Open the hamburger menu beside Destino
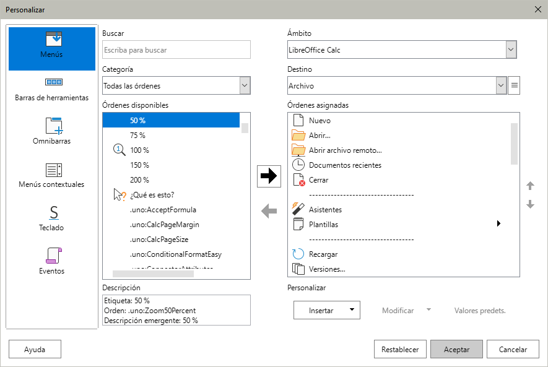This screenshot has height=367, width=548. [514, 86]
